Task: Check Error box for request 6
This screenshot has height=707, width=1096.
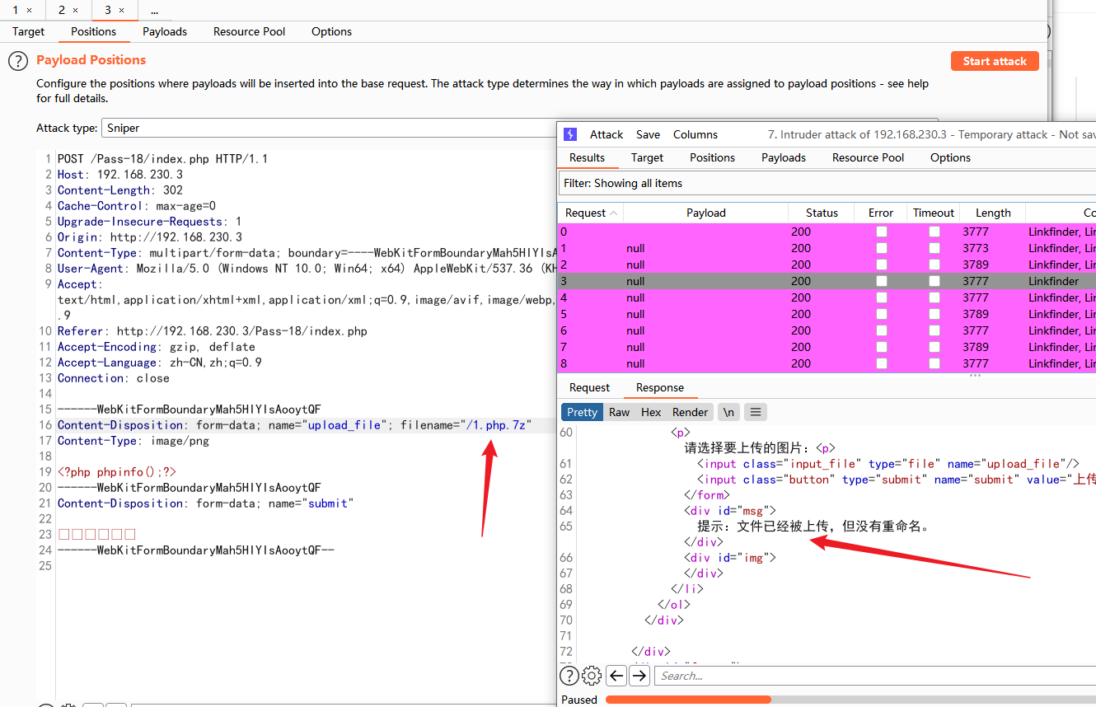Action: (x=881, y=330)
